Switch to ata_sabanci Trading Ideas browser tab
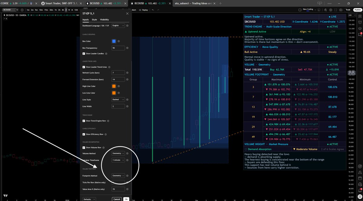The width and height of the screenshot is (363, 201). click(193, 3)
